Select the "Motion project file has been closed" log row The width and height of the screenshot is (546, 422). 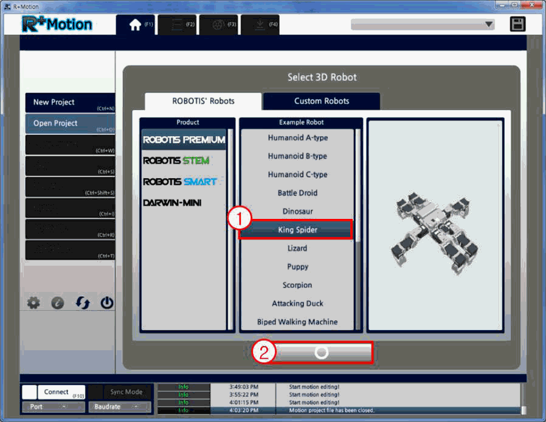tap(339, 410)
